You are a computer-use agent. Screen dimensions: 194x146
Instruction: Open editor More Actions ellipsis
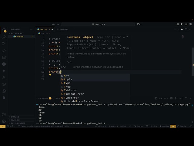[x=190, y=29]
